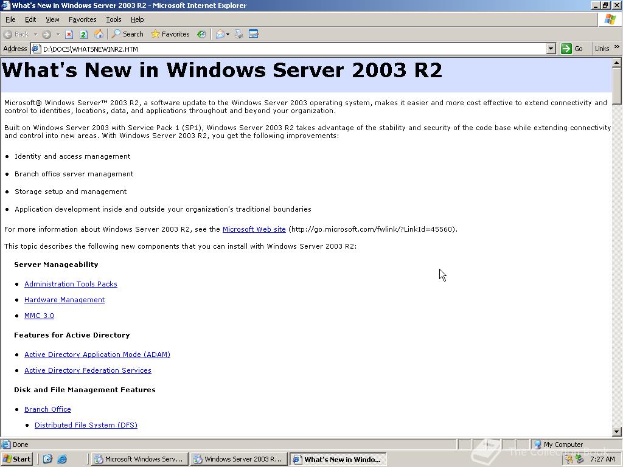The image size is (623, 467).
Task: Open the Active Directory Federation Services link
Action: (88, 370)
